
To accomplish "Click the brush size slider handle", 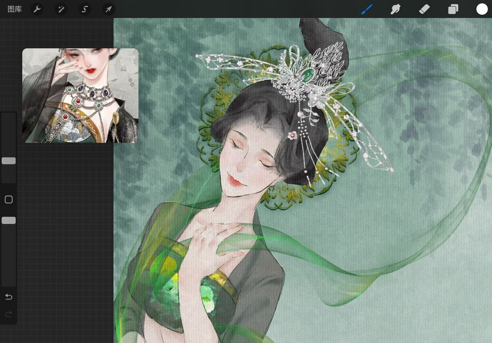I will point(9,161).
